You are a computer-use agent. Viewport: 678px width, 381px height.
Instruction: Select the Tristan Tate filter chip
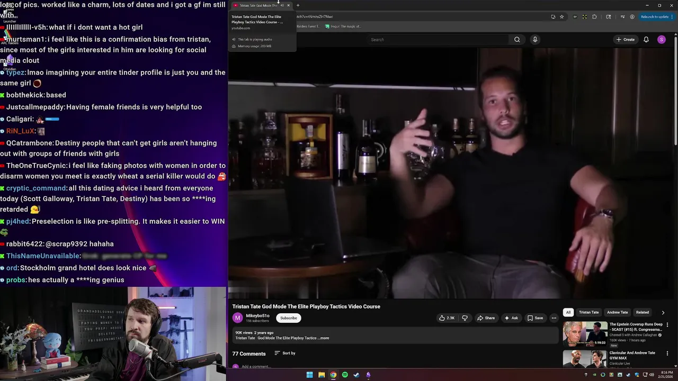(x=588, y=312)
